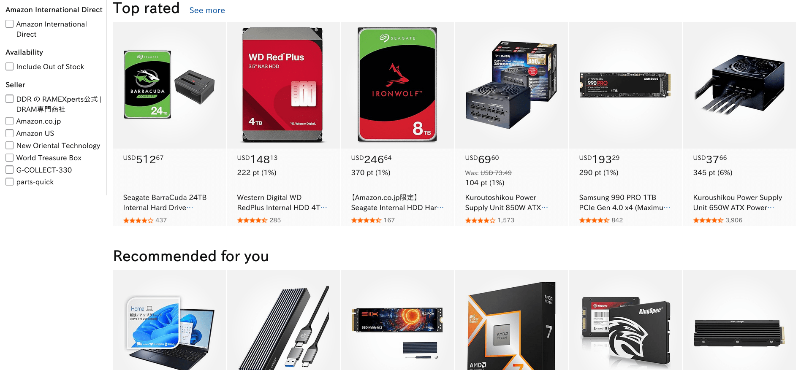801x370 pixels.
Task: Click the star rating for Kuroushikou 650W unit
Action: click(708, 220)
